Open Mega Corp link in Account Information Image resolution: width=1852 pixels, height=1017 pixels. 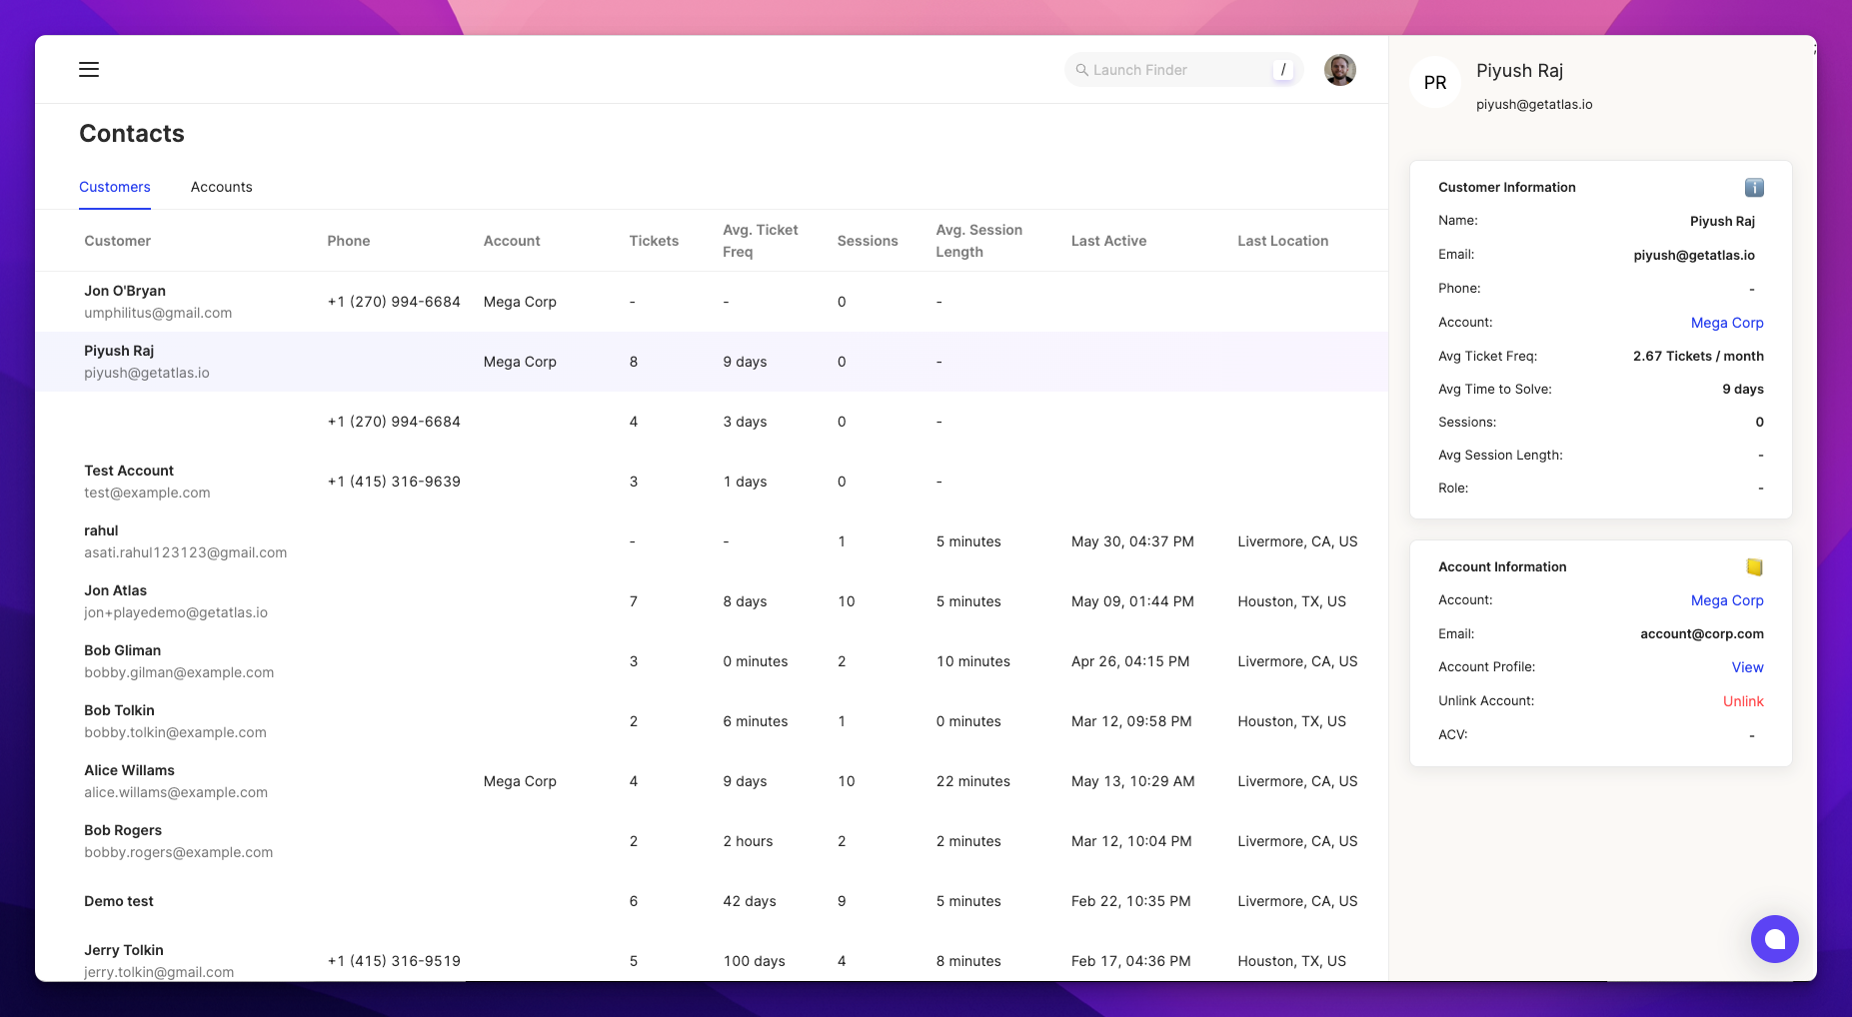click(x=1727, y=600)
